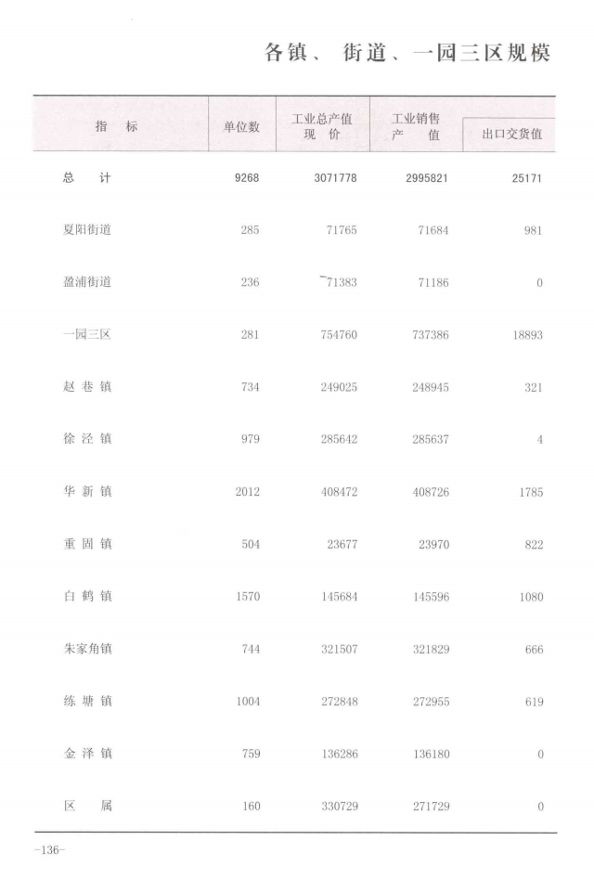Select the 指标 column header
The height and width of the screenshot is (879, 594).
click(x=116, y=126)
